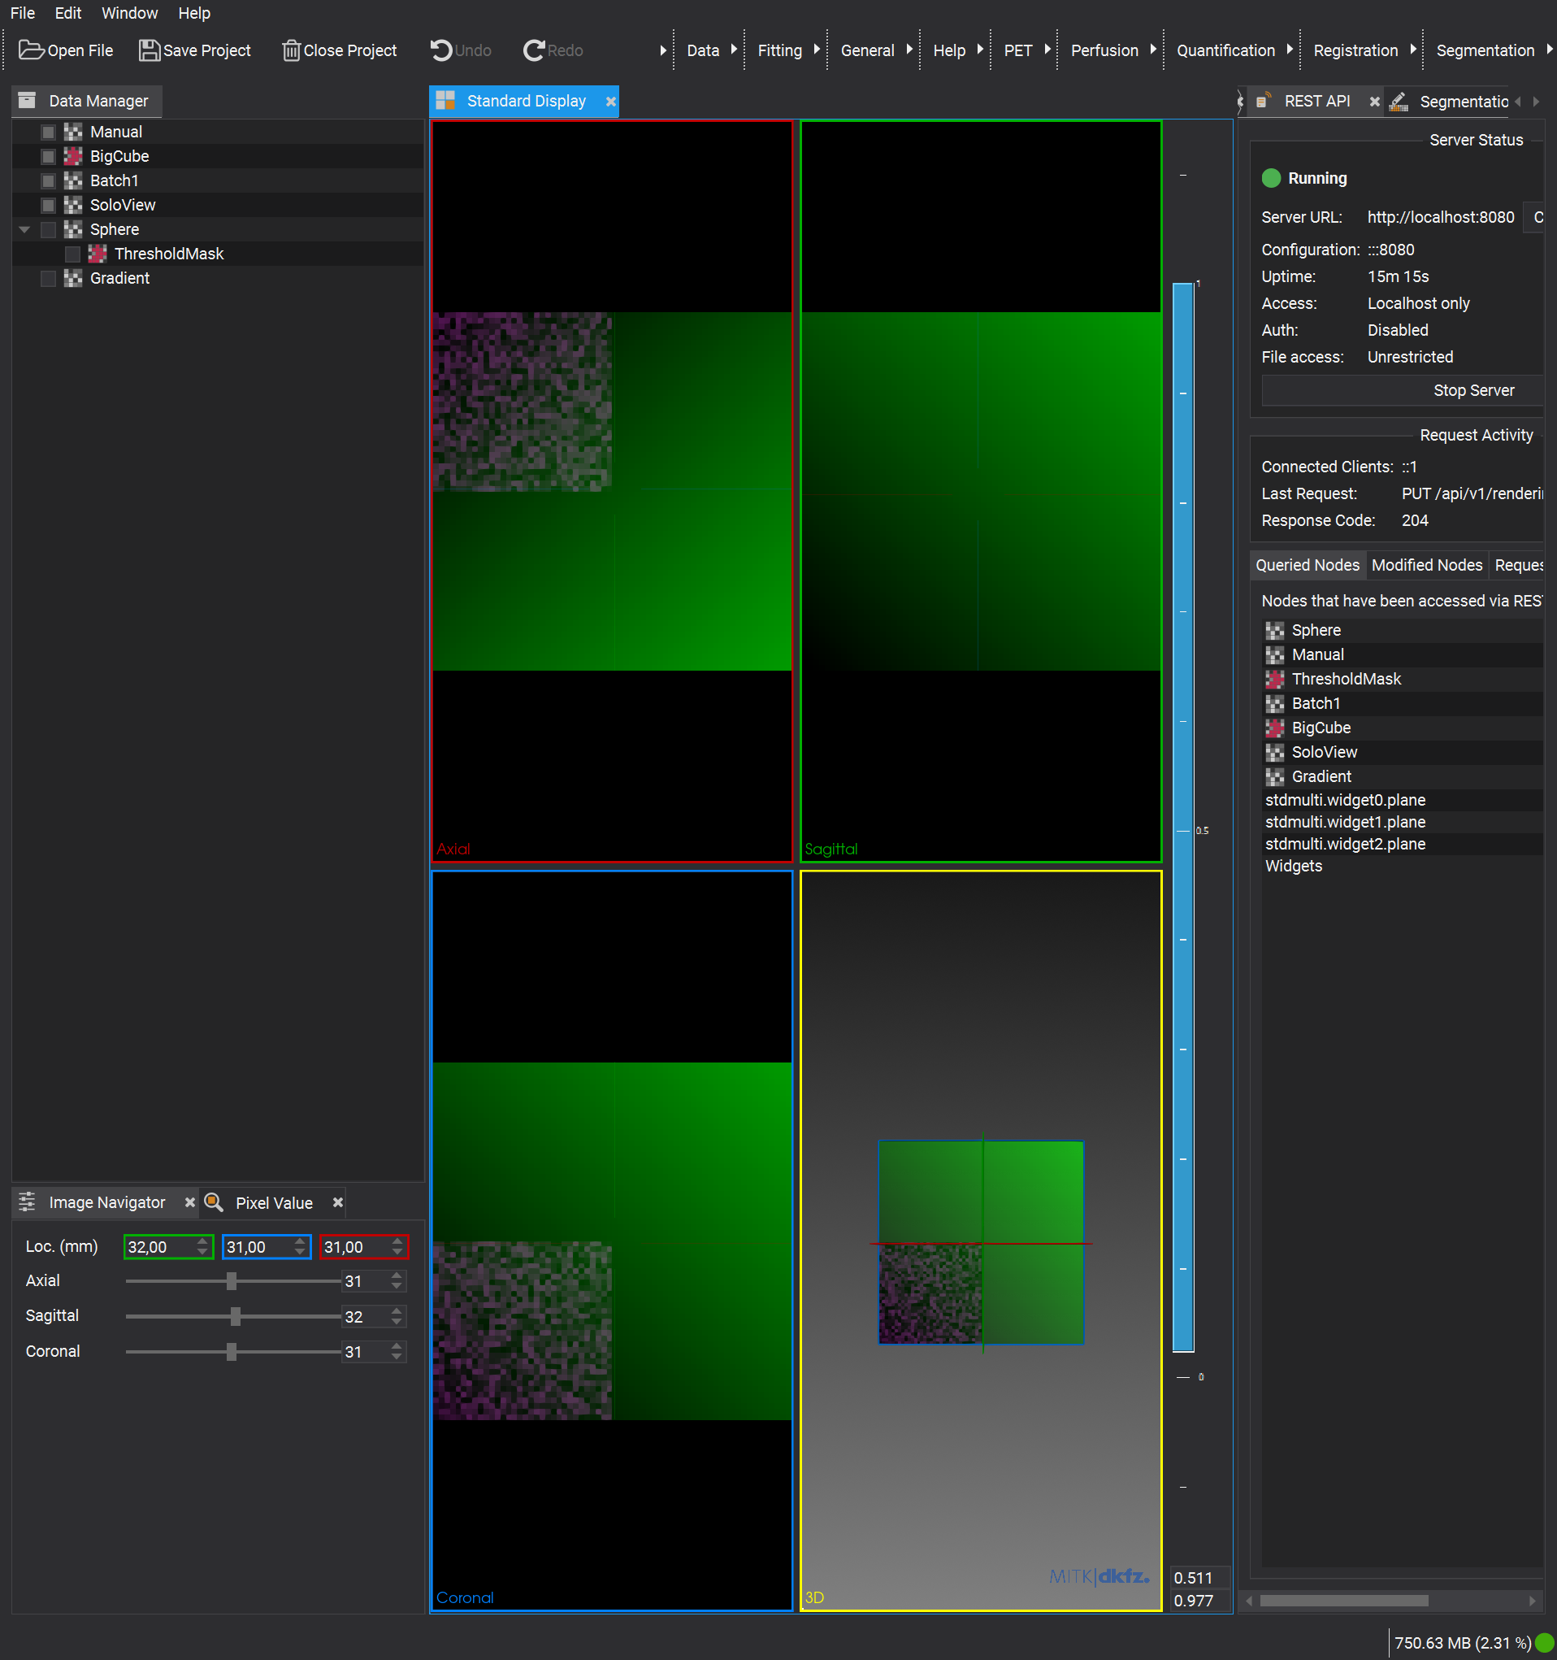Decrement the Coronal slice spinbox value
Viewport: 1557px width, 1660px height.
tap(397, 1356)
